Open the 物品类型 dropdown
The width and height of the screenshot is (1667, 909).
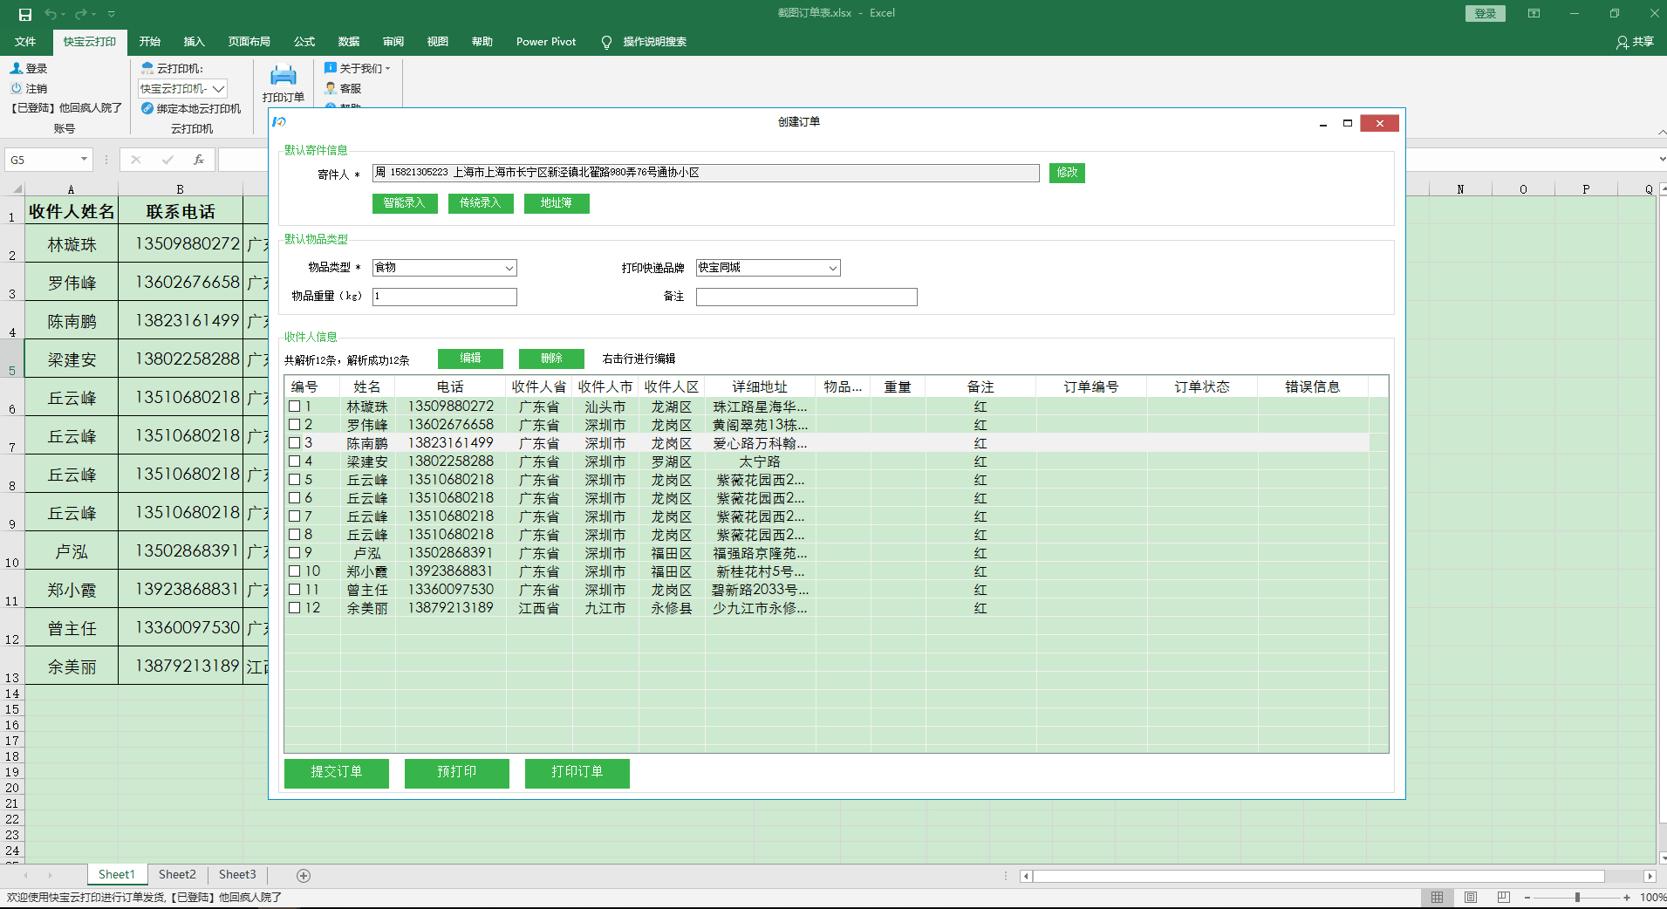(x=509, y=268)
